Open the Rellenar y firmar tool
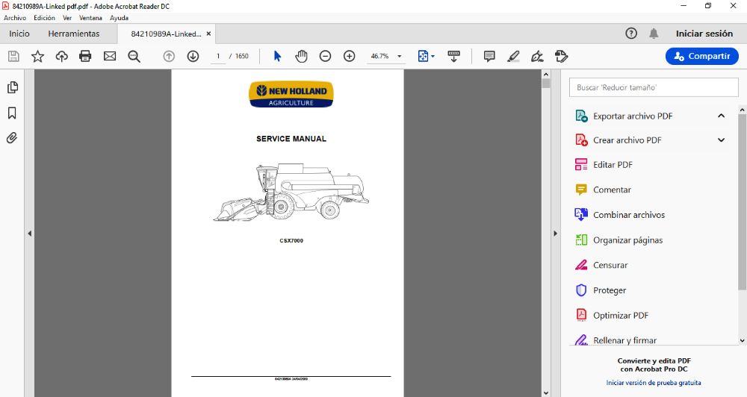This screenshot has height=397, width=747. [624, 340]
